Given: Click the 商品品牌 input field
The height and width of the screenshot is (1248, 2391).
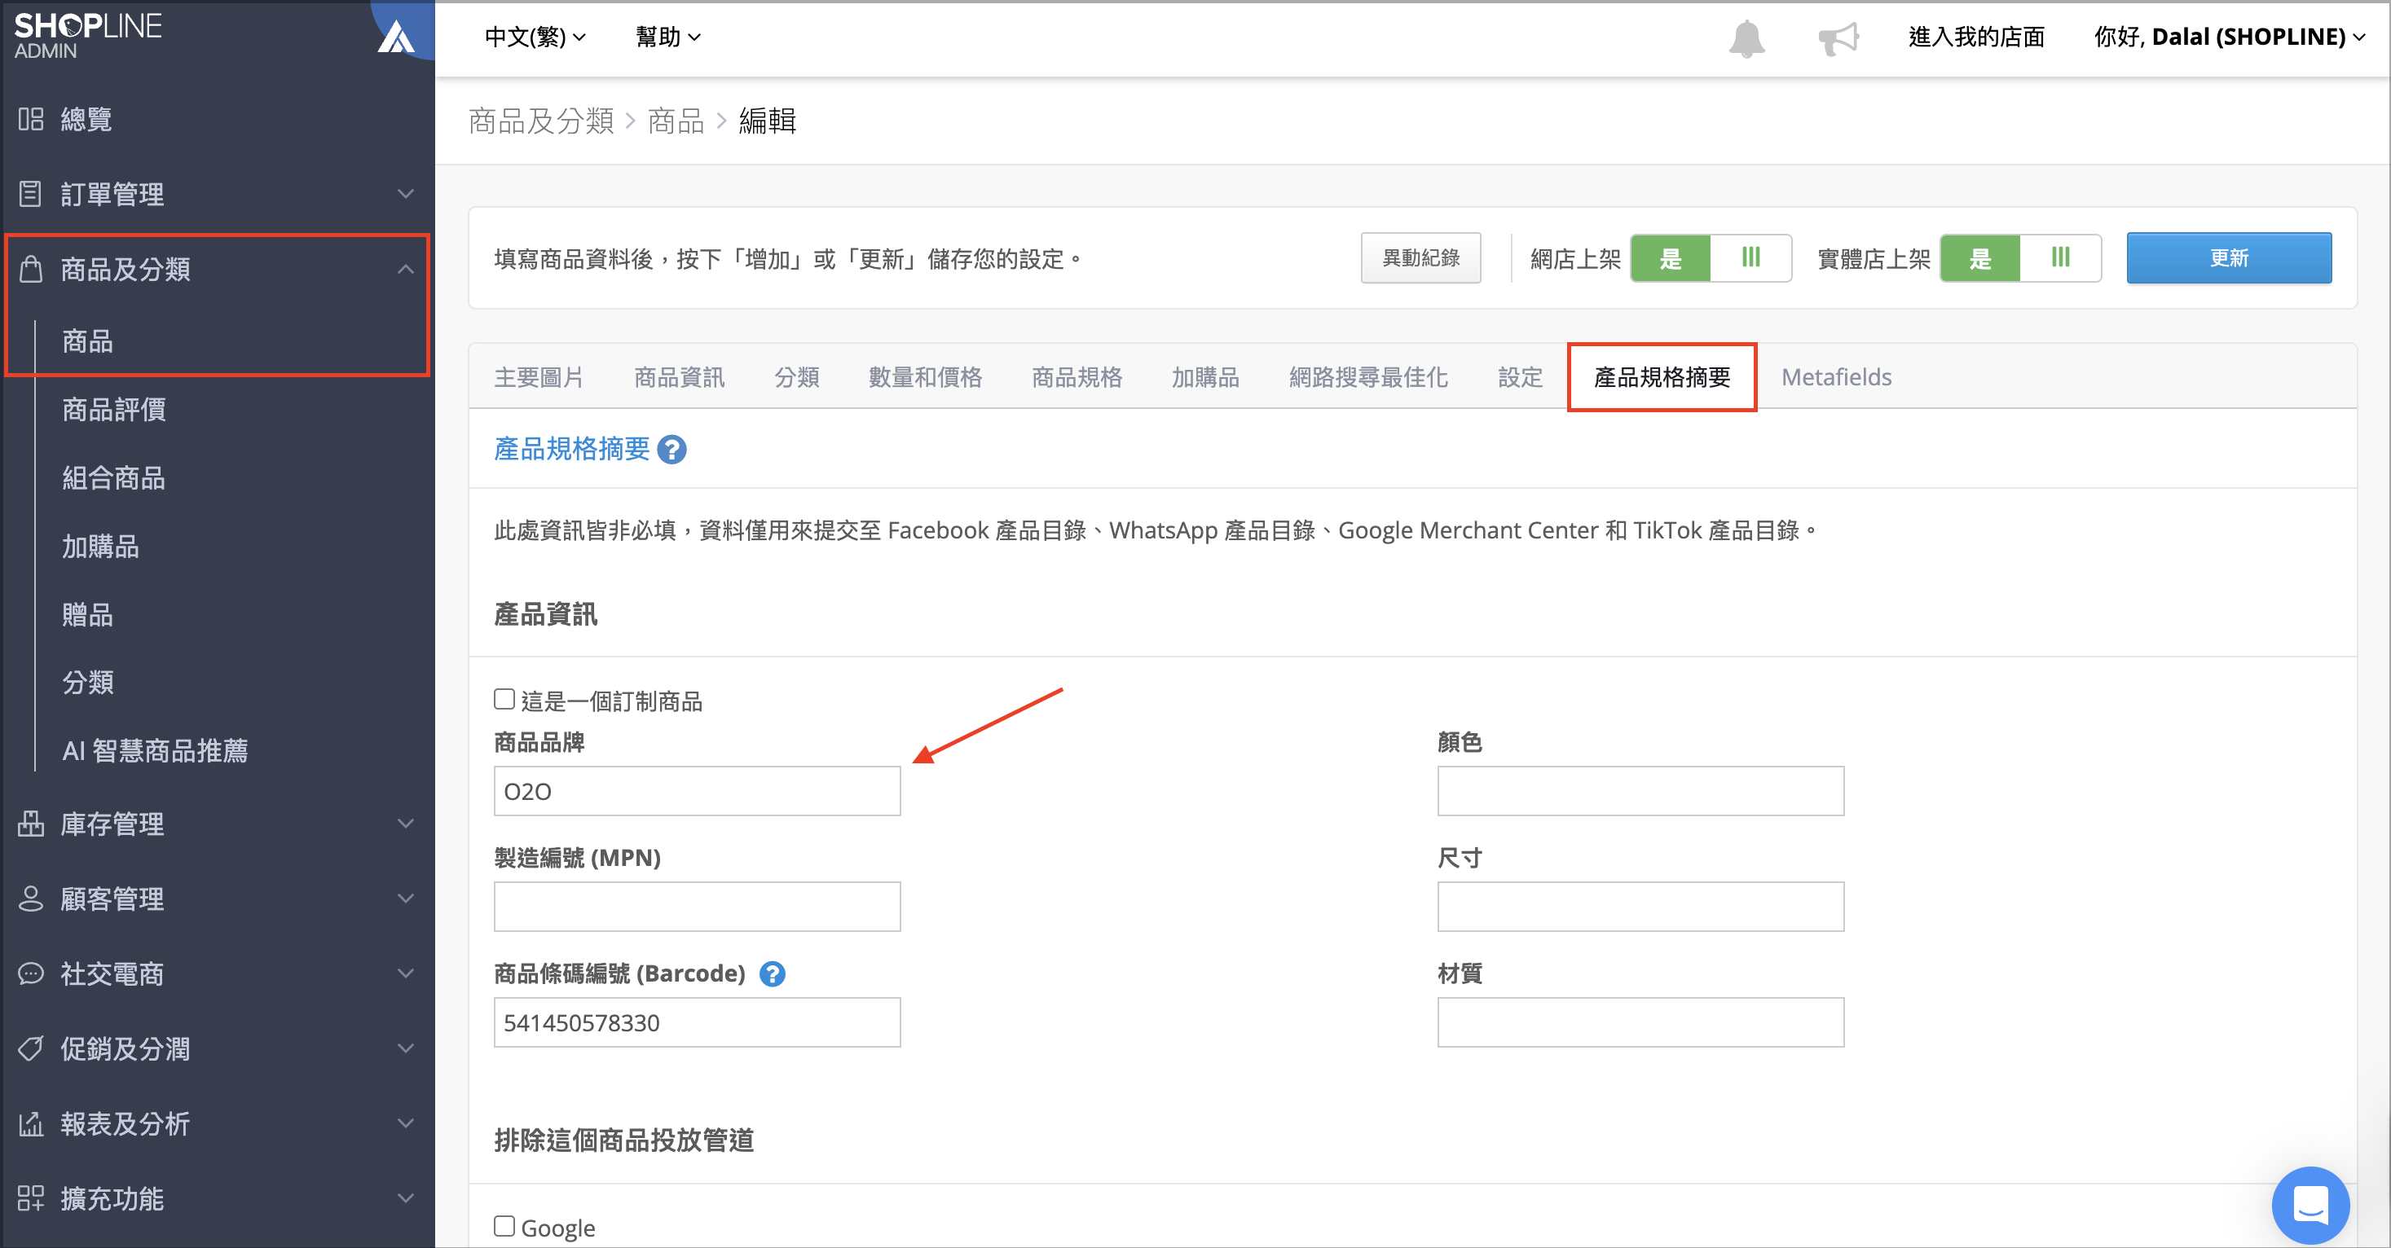Looking at the screenshot, I should point(697,790).
